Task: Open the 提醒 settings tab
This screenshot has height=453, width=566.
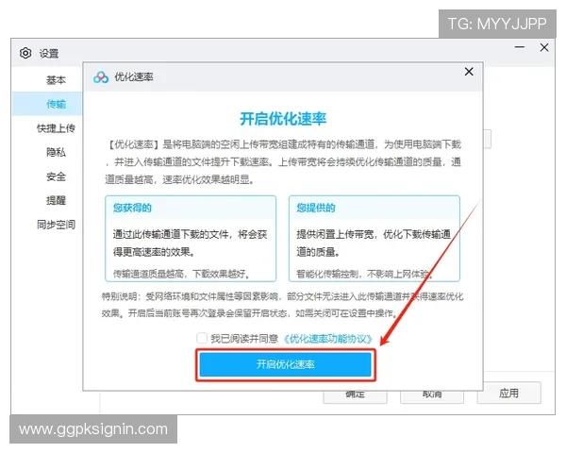Action: pyautogui.click(x=56, y=200)
